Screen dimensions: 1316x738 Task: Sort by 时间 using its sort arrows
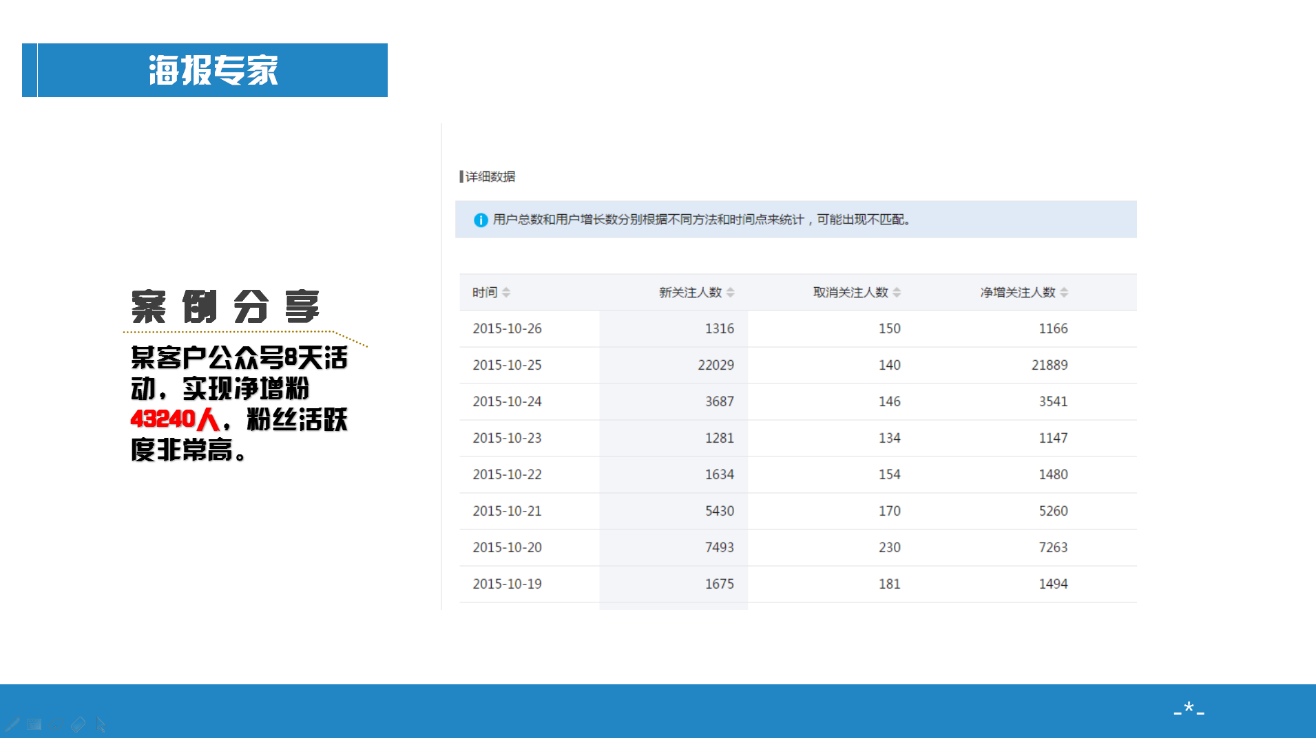pos(506,293)
